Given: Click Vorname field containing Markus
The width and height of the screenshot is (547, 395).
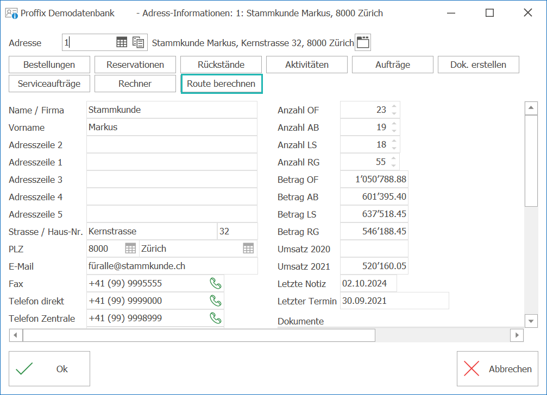Looking at the screenshot, I should point(172,127).
